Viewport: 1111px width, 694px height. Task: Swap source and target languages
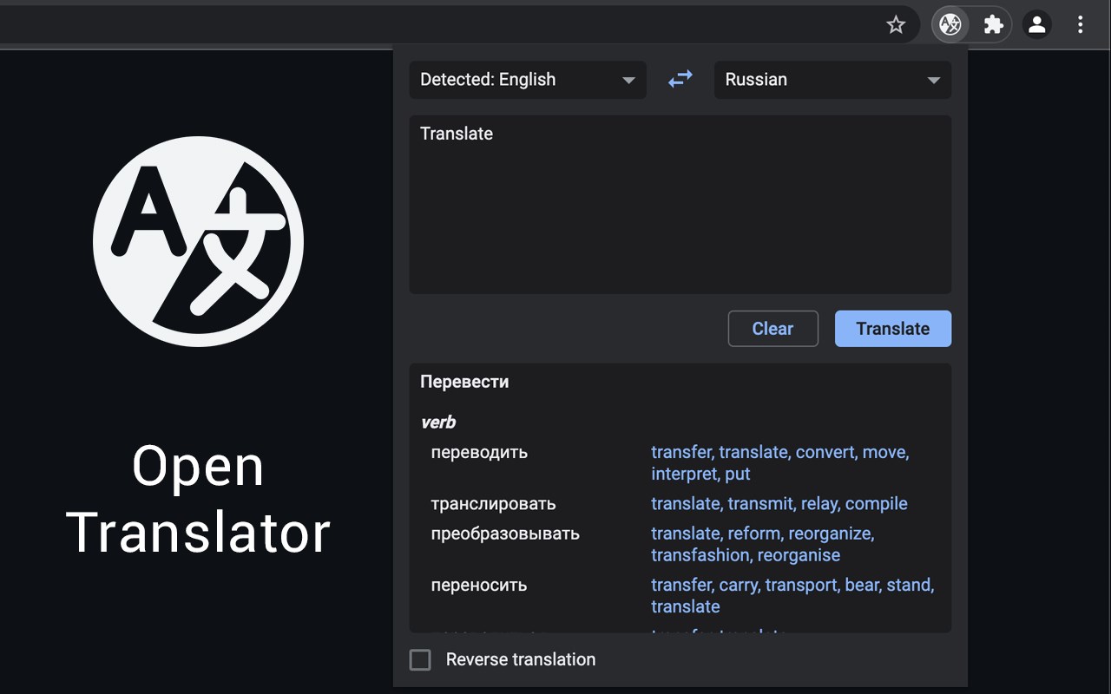[x=680, y=79]
